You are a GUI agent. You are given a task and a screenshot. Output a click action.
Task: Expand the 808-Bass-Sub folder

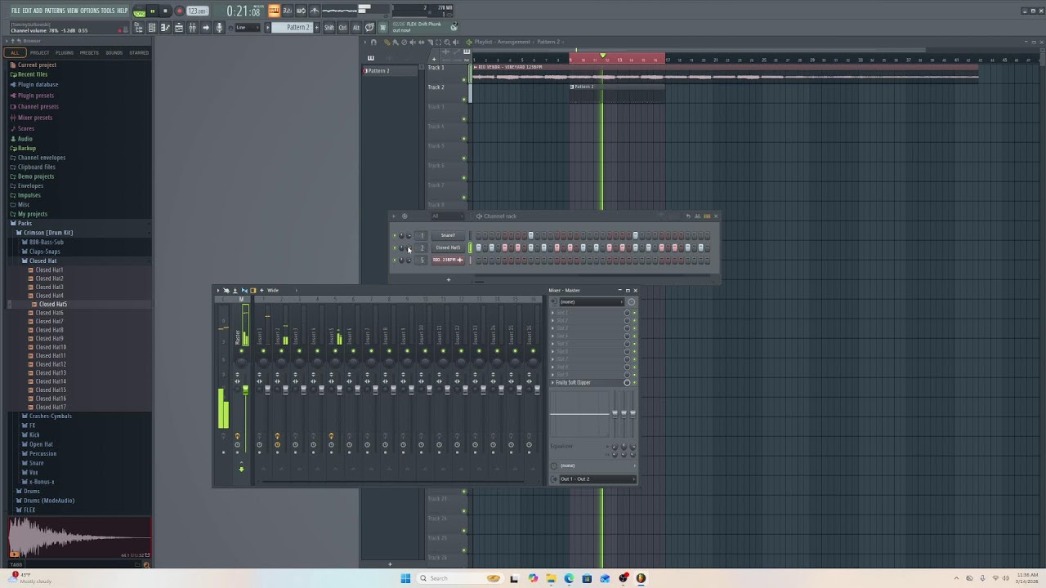point(46,243)
